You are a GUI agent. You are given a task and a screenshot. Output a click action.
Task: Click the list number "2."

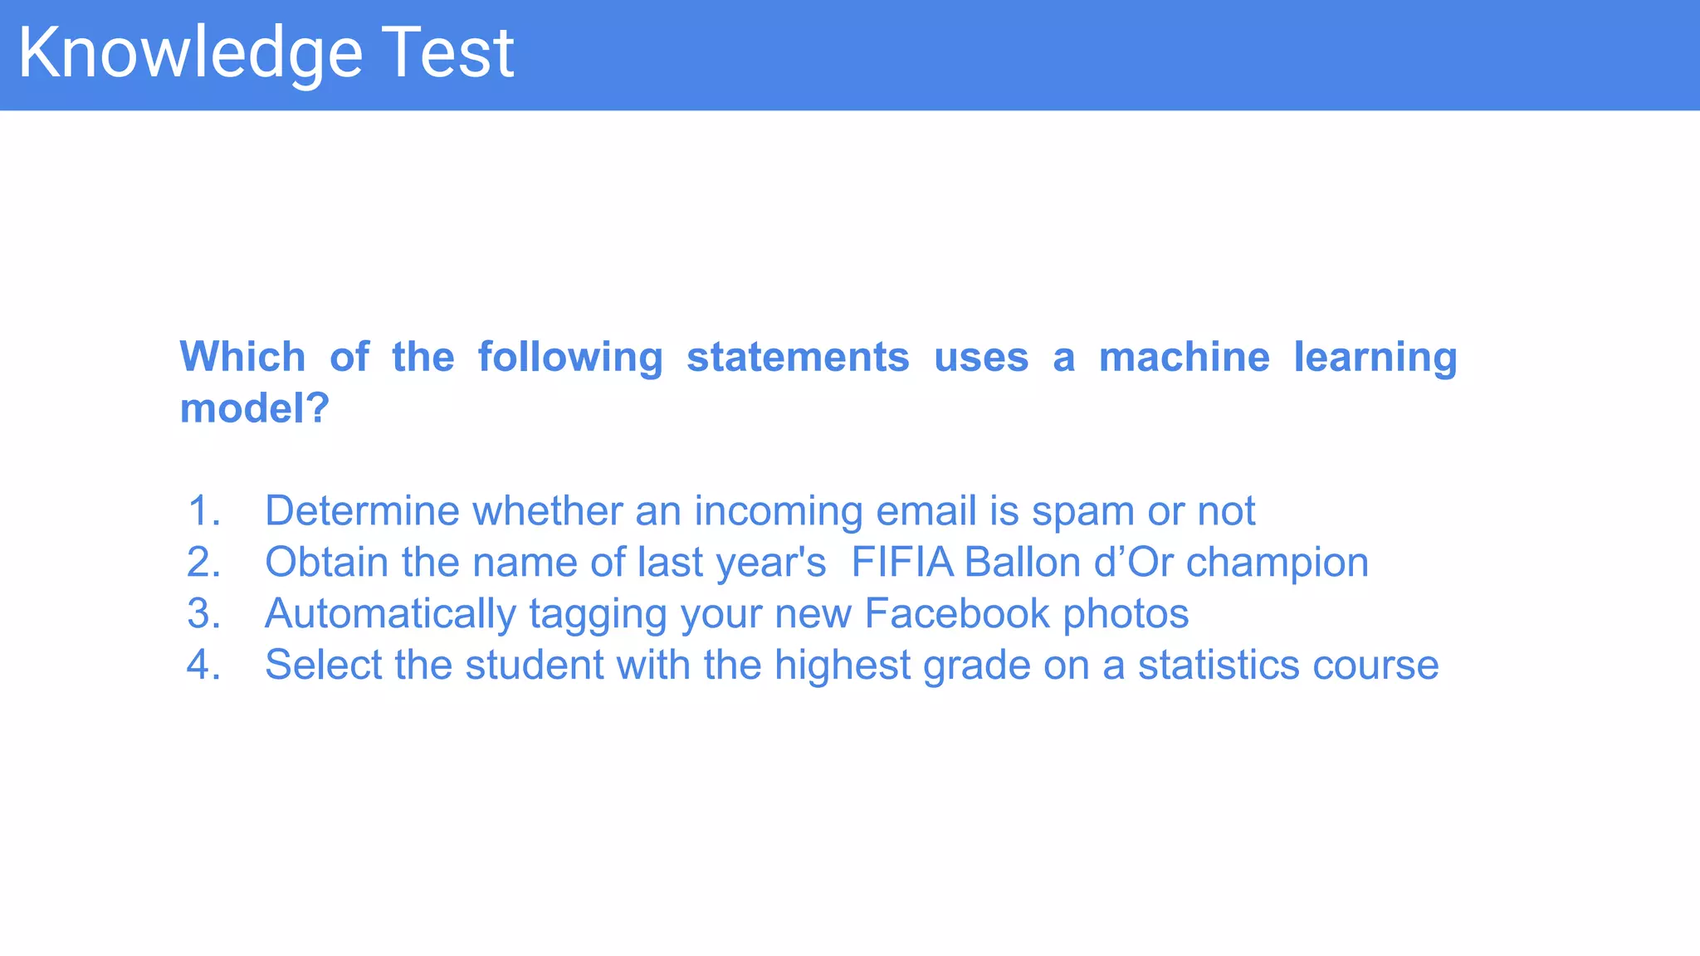coord(203,562)
